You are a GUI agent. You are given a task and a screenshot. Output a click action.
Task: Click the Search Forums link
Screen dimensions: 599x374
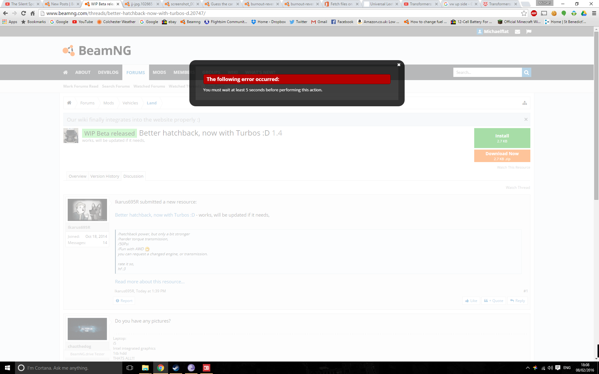[116, 86]
